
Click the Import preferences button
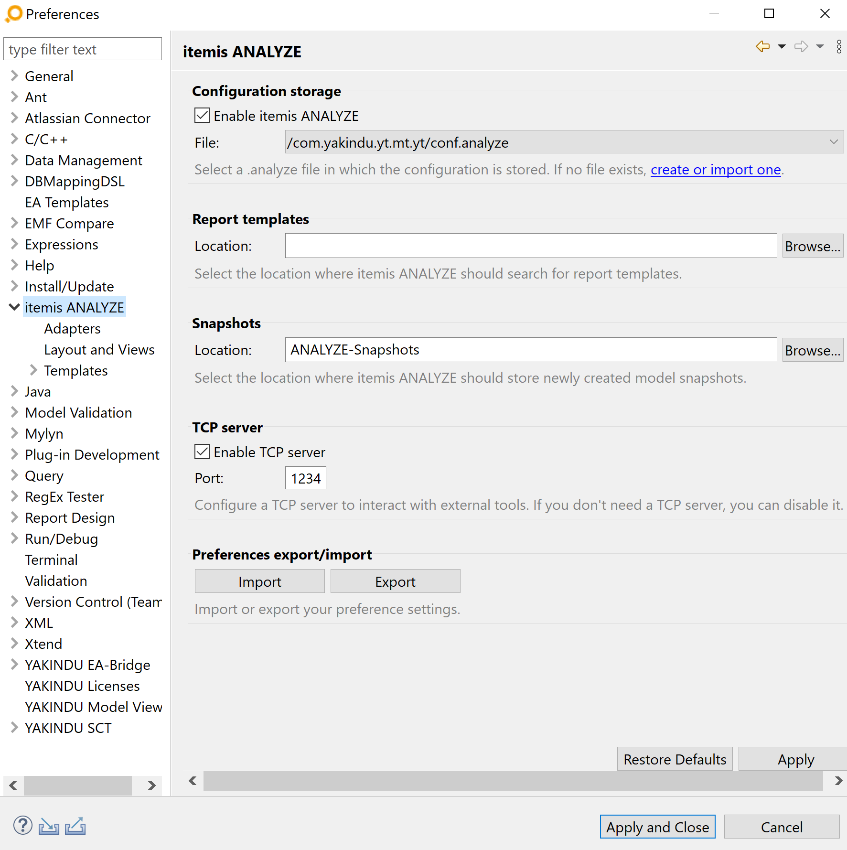point(260,581)
